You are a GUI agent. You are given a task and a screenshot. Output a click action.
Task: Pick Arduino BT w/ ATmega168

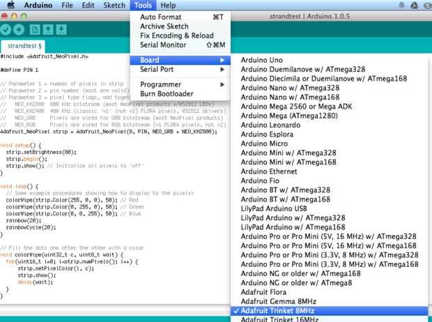pyautogui.click(x=330, y=199)
